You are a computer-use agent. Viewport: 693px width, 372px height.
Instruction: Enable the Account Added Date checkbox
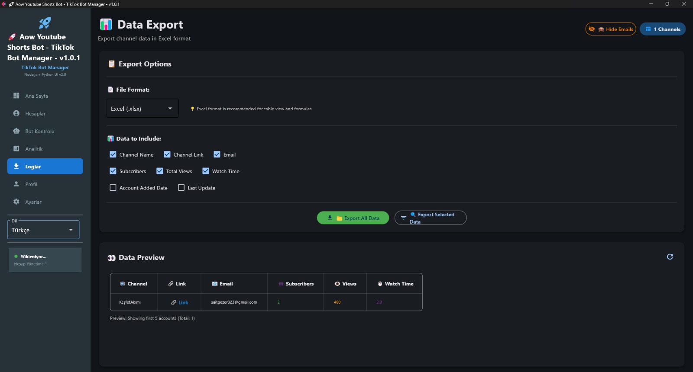pos(113,188)
